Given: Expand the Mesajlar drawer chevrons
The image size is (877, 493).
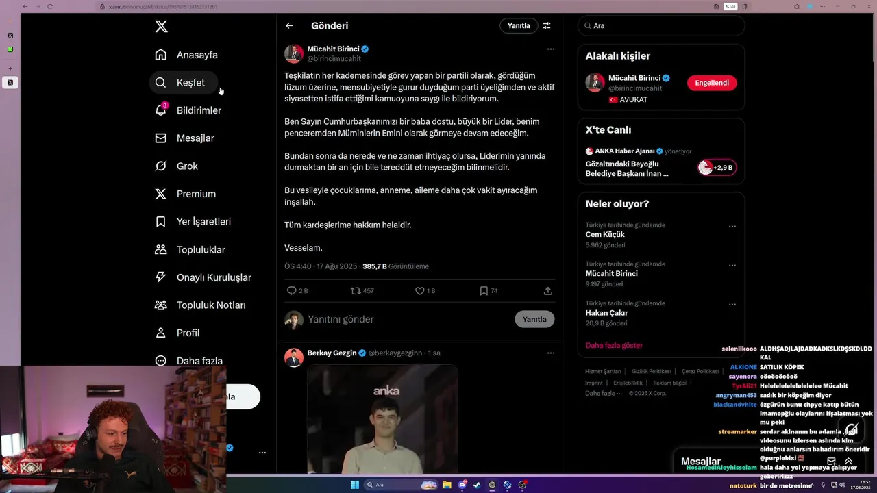Looking at the screenshot, I should (848, 462).
